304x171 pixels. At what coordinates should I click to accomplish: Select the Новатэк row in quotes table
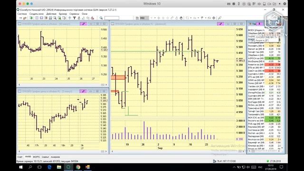coord(264,65)
